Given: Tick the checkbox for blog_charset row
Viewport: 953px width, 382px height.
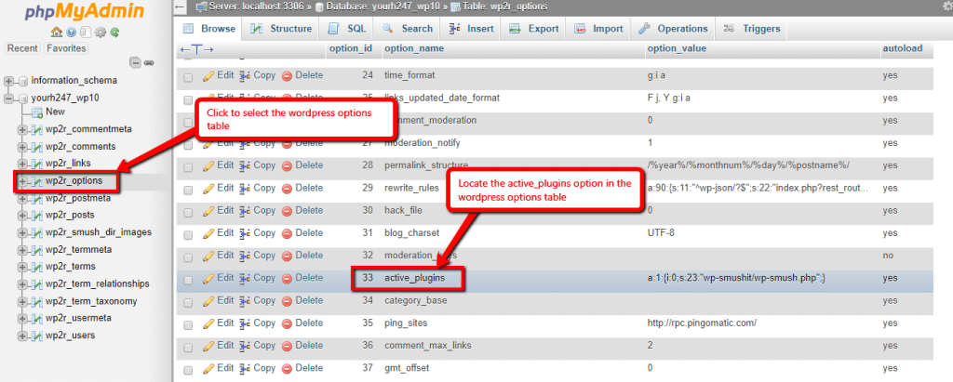Looking at the screenshot, I should coord(188,234).
